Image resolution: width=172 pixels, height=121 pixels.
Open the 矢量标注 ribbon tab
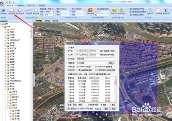[21, 5]
